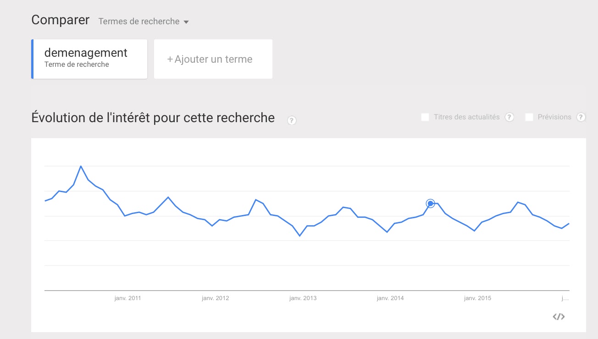Click the janv. 2012 axis label

(215, 298)
